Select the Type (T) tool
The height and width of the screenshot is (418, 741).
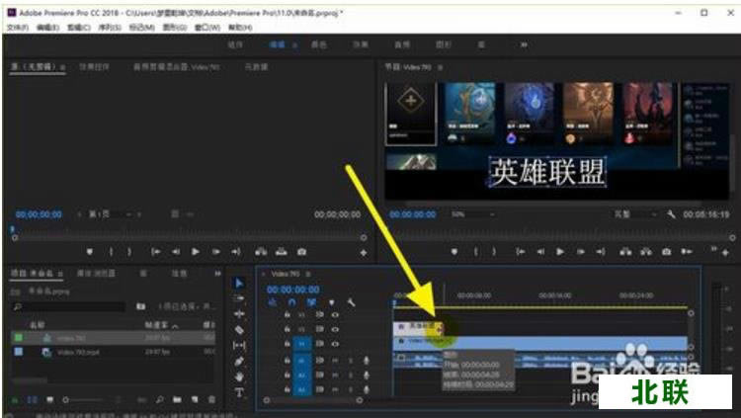[x=239, y=392]
